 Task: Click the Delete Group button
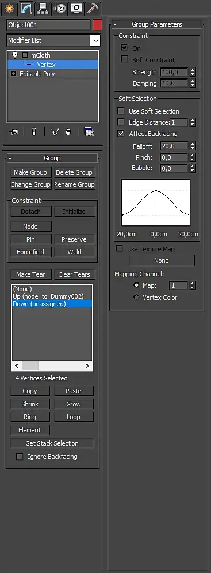[74, 172]
